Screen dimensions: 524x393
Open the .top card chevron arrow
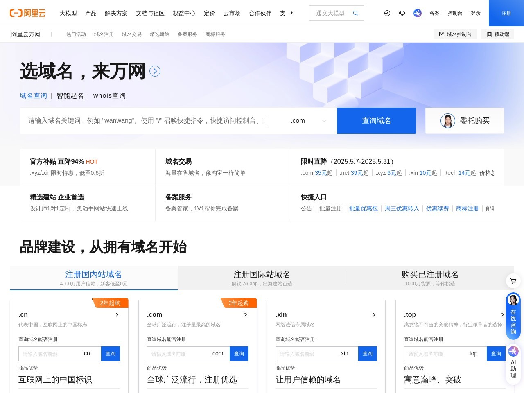click(x=502, y=315)
